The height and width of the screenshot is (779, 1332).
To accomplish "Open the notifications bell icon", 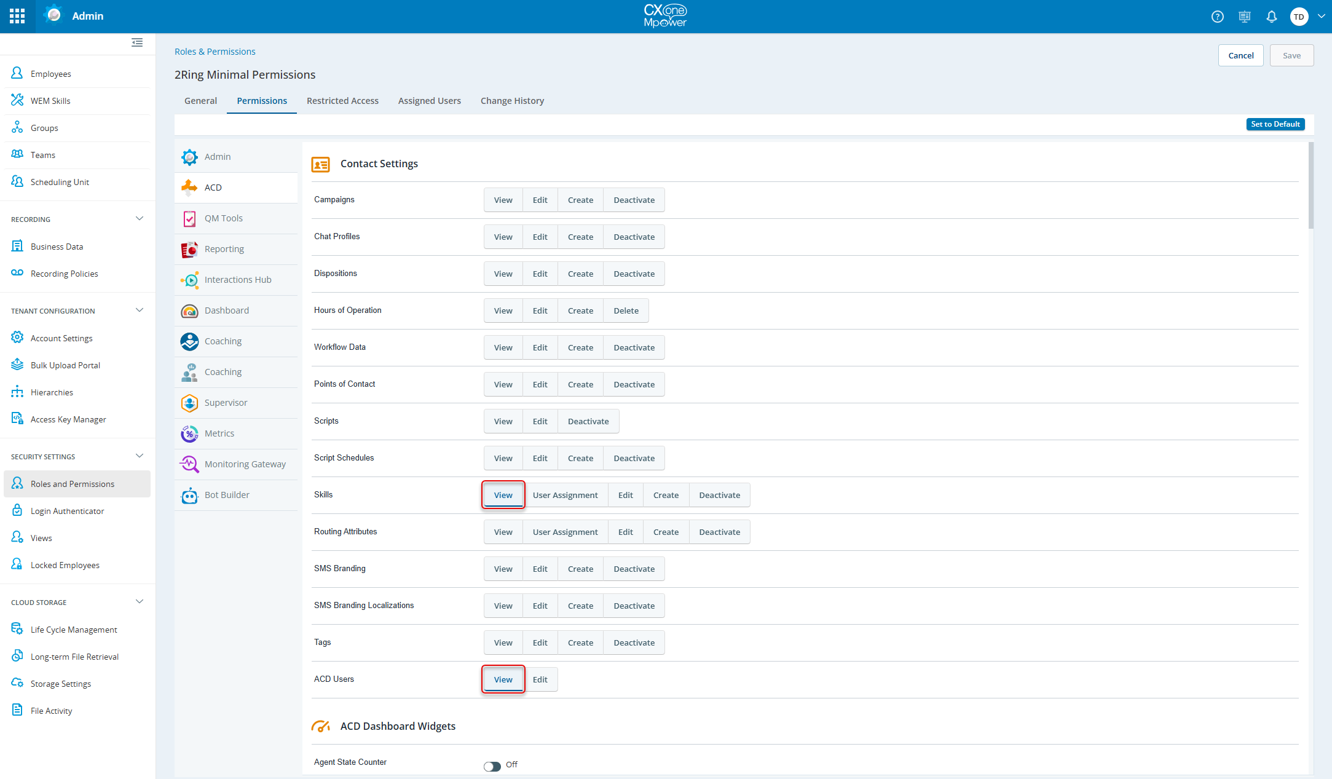I will click(1271, 17).
